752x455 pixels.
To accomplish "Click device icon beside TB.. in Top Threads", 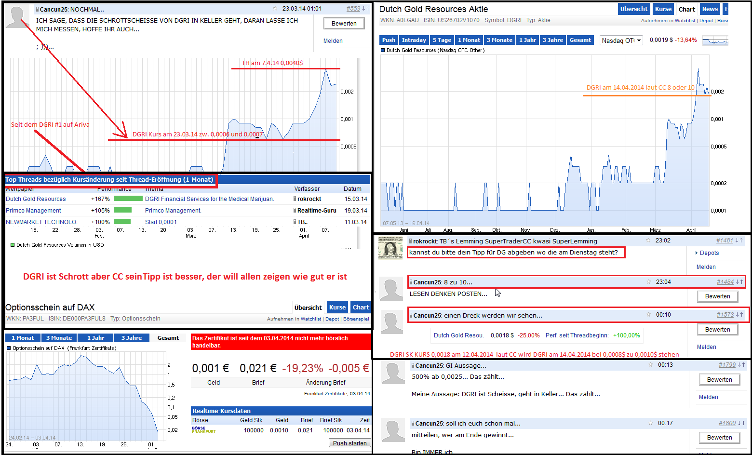I will pyautogui.click(x=295, y=222).
